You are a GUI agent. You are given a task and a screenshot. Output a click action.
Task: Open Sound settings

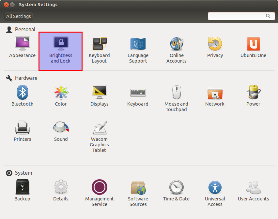61,130
